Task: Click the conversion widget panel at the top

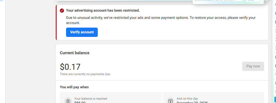Action: pos(228,2)
